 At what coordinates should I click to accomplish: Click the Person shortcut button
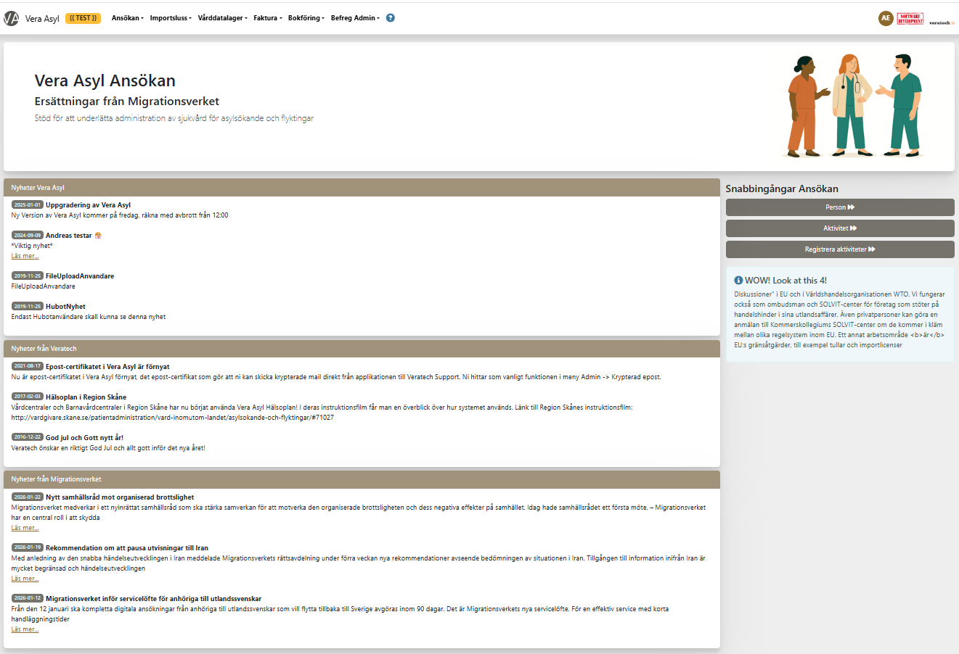(x=840, y=207)
